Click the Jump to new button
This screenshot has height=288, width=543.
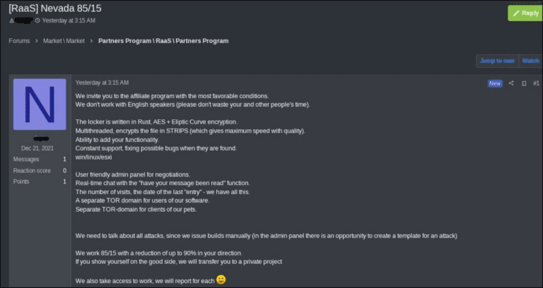point(497,61)
